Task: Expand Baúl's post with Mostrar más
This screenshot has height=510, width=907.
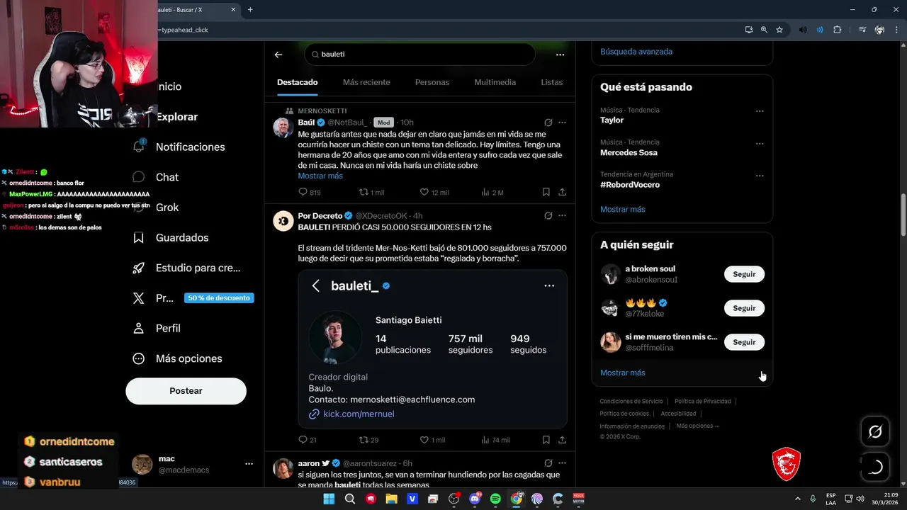Action: tap(320, 176)
